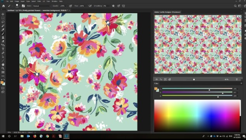This screenshot has height=140, width=246.
Task: Select the Lasso tool
Action: (3, 22)
